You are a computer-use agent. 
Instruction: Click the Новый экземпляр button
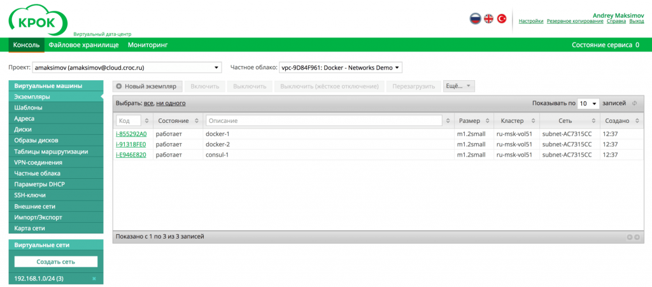148,86
